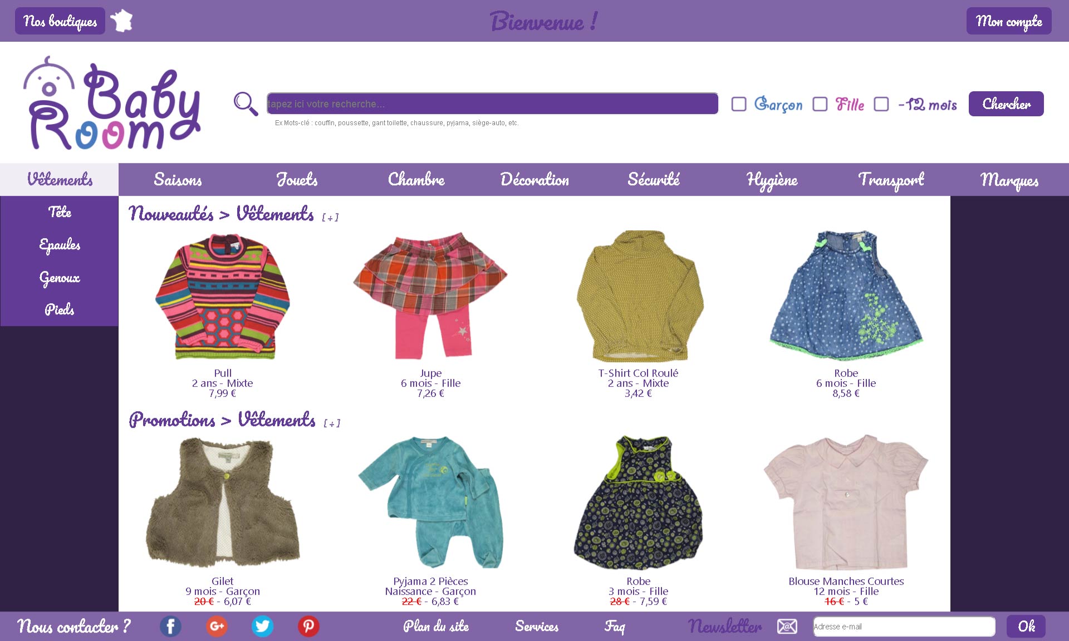Focus the newsletter email address field

904,627
